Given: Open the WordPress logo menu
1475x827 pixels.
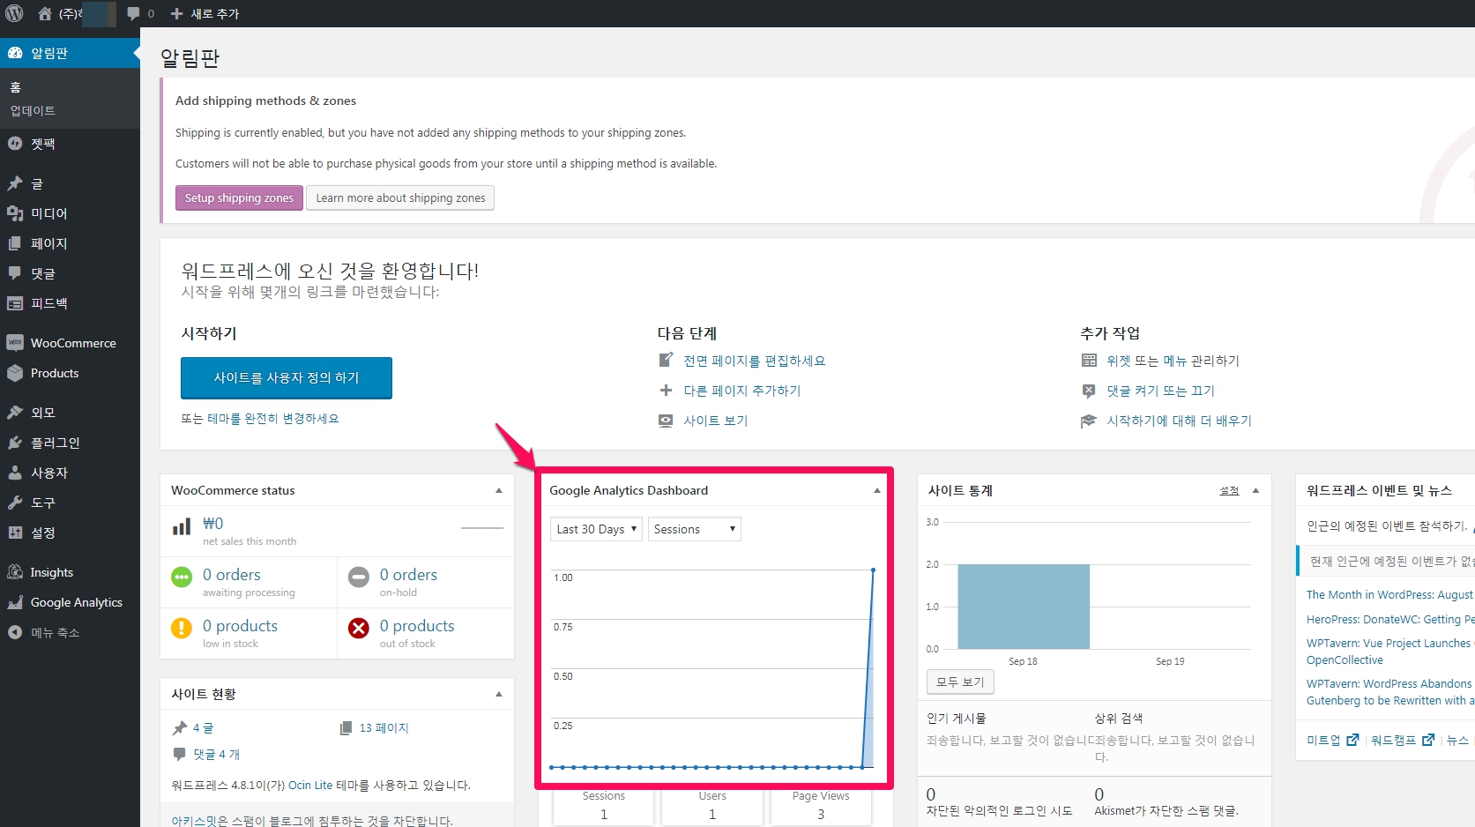Looking at the screenshot, I should [14, 13].
